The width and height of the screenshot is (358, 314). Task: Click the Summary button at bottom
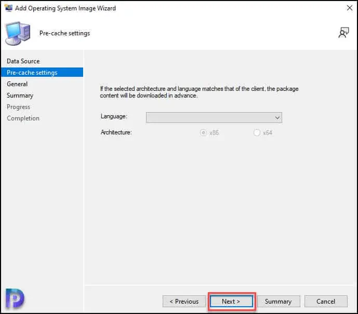click(279, 302)
